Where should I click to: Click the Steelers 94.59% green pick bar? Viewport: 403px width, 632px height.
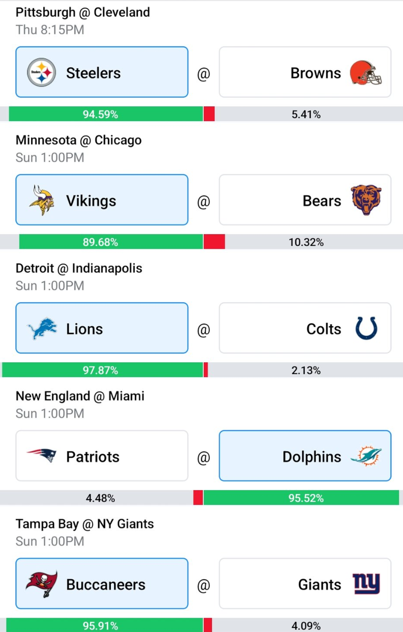pyautogui.click(x=106, y=114)
